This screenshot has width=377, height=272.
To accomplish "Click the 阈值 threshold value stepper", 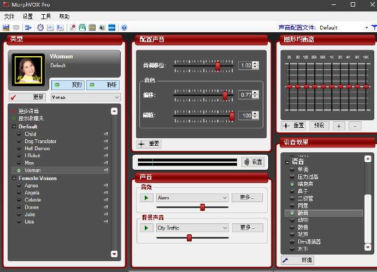I will [255, 115].
